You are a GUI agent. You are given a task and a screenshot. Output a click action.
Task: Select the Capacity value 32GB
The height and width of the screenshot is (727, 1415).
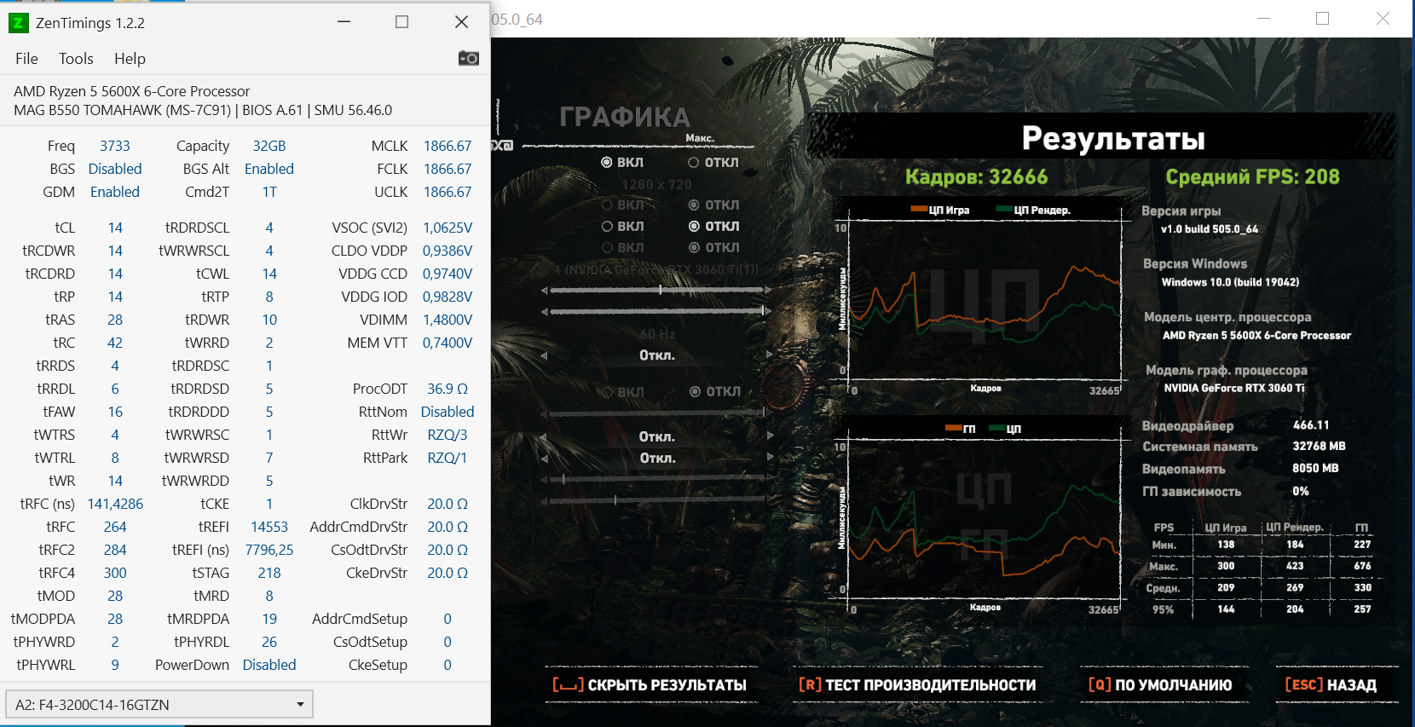point(269,146)
